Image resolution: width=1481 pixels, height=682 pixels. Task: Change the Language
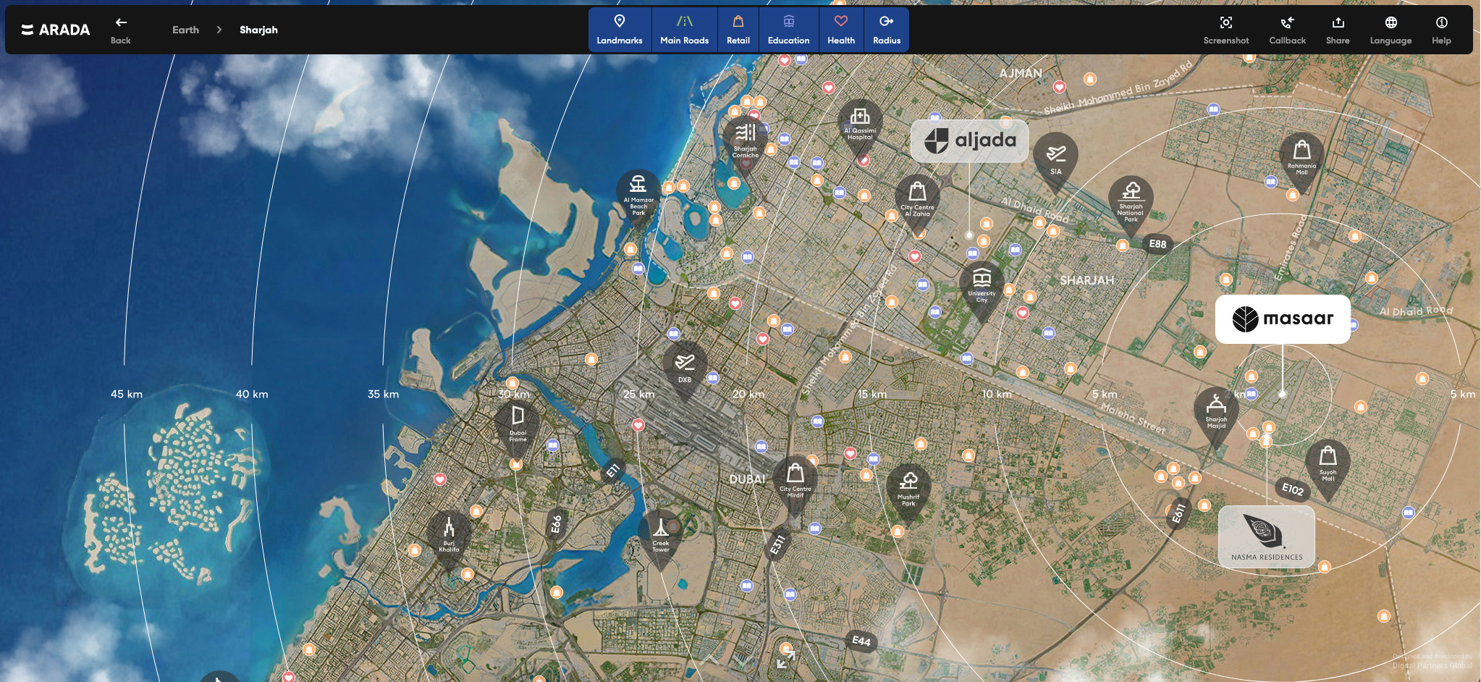click(1391, 30)
